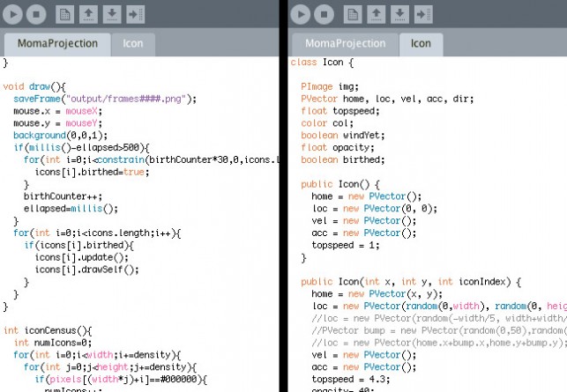Viewport: 567px width, 392px height.
Task: Click 'public Icon(int x, int y, int iconIndex)' line
Action: point(411,282)
